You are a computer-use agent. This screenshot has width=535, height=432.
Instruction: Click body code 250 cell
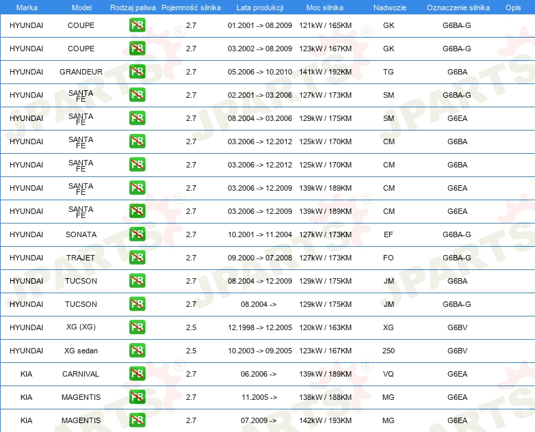pos(389,351)
